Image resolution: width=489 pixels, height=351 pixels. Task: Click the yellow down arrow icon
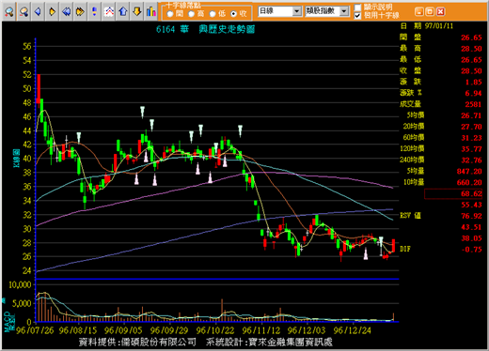point(137,12)
